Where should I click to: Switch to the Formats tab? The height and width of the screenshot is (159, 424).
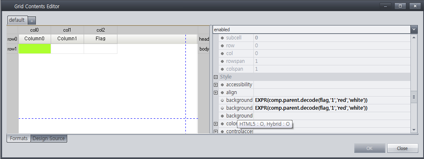click(19, 138)
